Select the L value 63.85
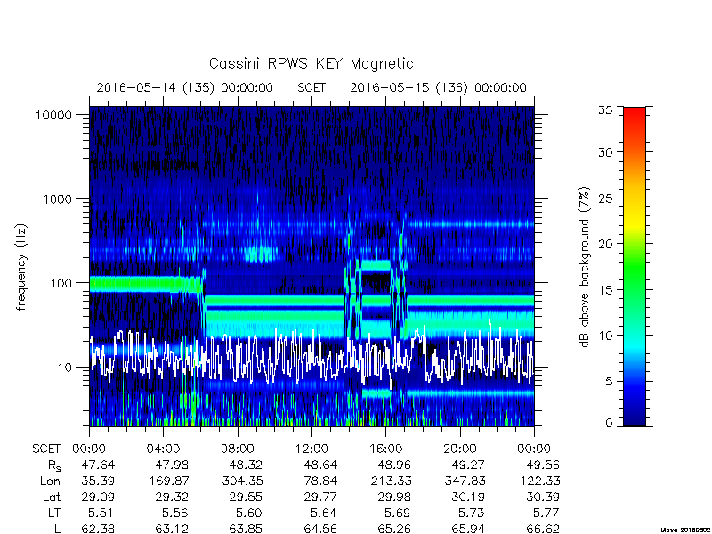Viewport: 712px width, 534px height. [246, 529]
